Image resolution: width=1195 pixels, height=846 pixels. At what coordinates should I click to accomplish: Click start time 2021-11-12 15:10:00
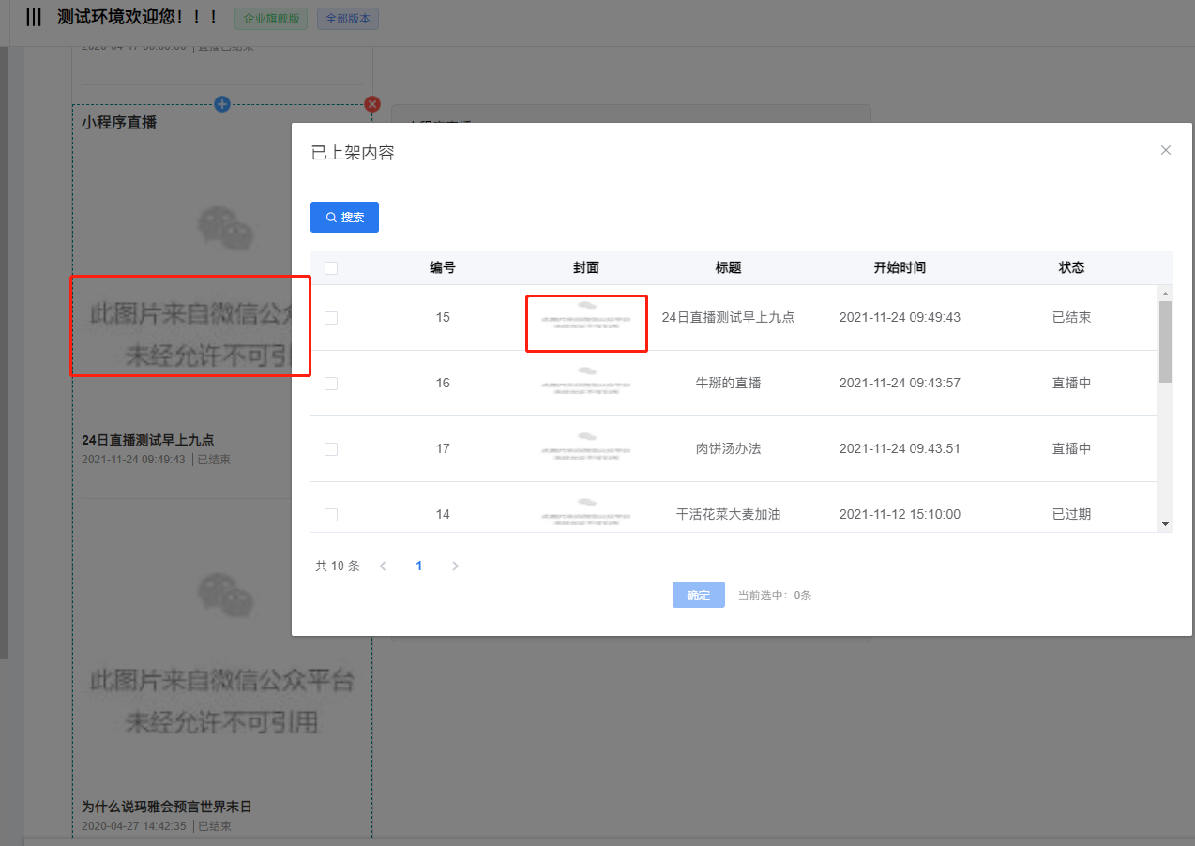pos(900,514)
